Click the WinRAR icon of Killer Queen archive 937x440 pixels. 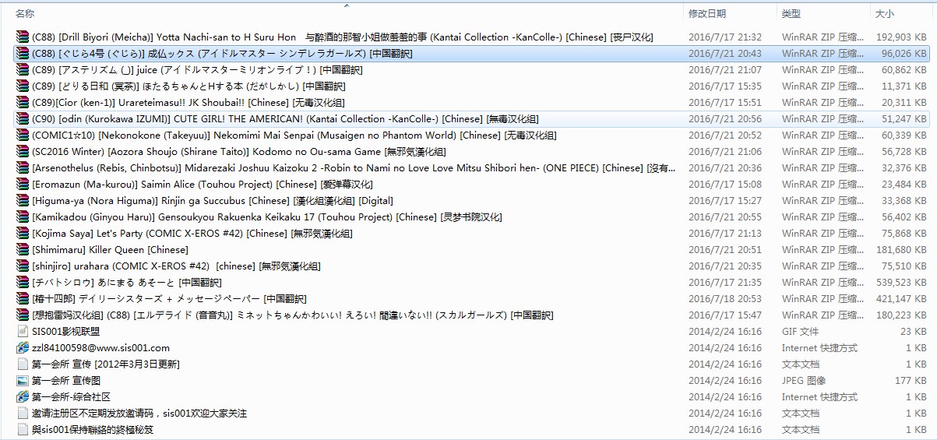pos(23,250)
